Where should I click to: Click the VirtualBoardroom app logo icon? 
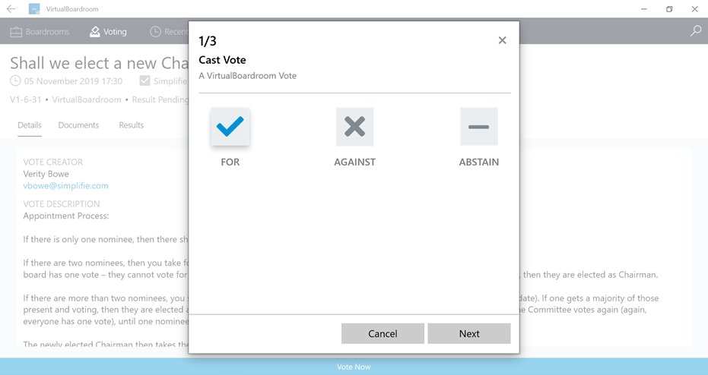pos(34,9)
